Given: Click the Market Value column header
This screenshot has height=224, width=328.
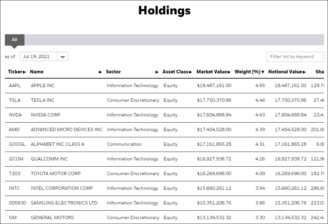Looking at the screenshot, I should pyautogui.click(x=212, y=72).
